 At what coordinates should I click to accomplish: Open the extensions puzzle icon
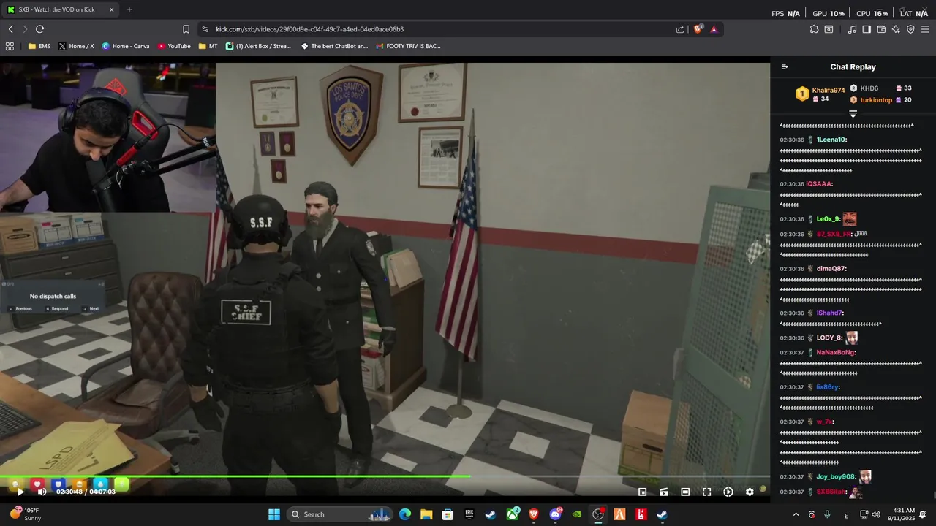tap(814, 29)
